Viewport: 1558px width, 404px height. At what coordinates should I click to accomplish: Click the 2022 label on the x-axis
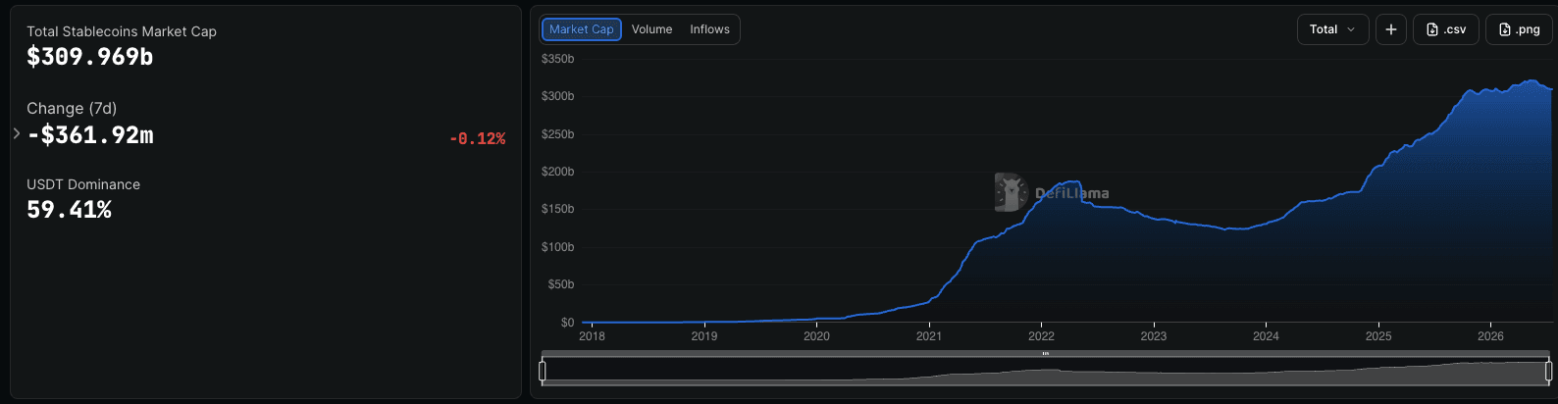(1041, 336)
